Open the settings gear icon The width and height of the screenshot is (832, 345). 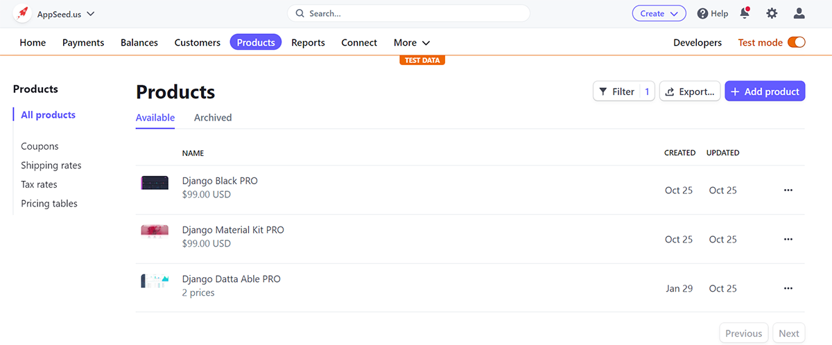pyautogui.click(x=772, y=13)
